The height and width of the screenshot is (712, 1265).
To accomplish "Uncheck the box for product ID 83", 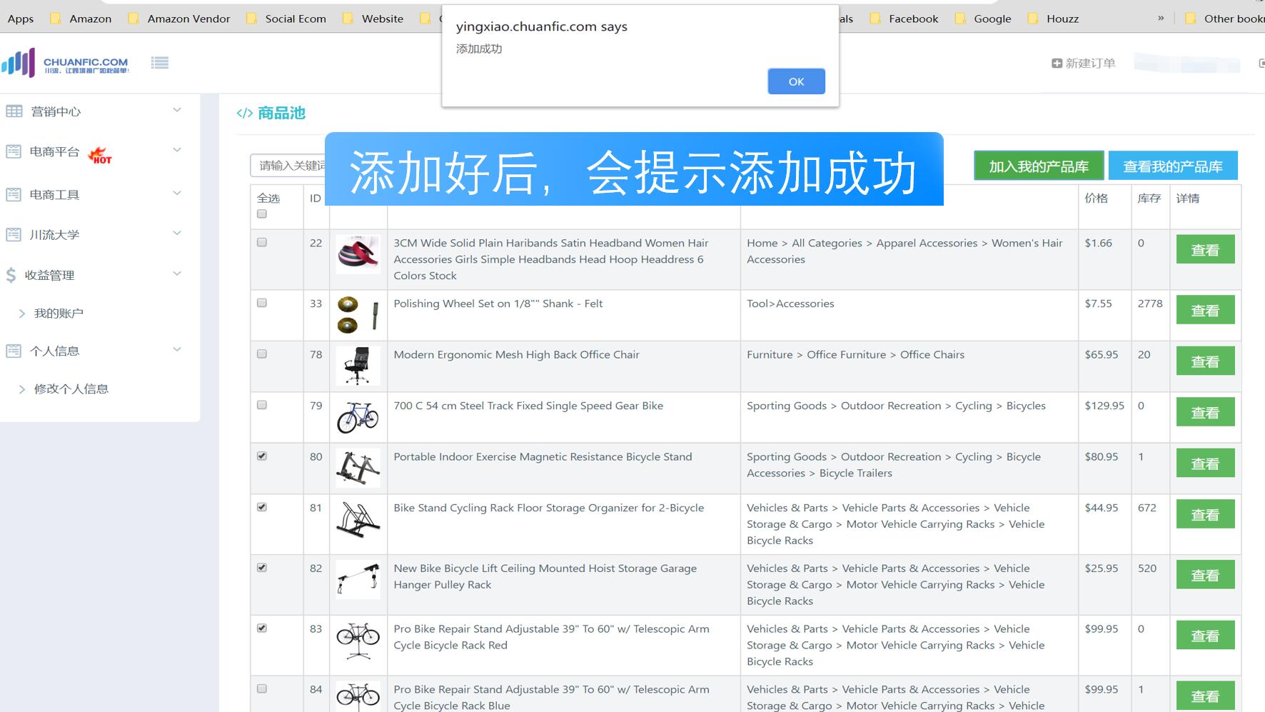I will 262,628.
